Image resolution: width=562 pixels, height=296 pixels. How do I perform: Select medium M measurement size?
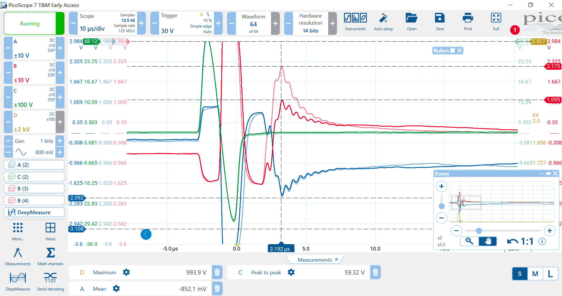tap(535, 274)
